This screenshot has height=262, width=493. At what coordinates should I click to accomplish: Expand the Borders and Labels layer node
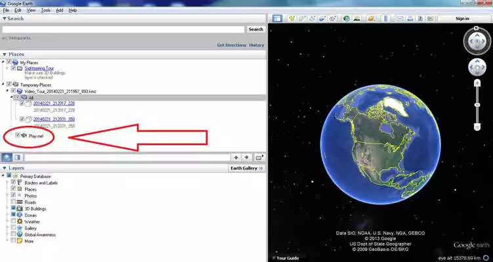7,182
